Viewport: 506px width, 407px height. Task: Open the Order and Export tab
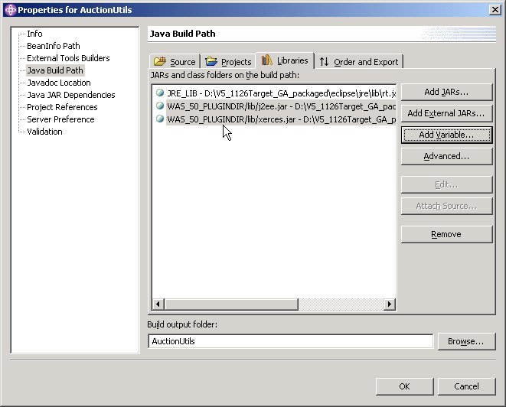pos(359,61)
